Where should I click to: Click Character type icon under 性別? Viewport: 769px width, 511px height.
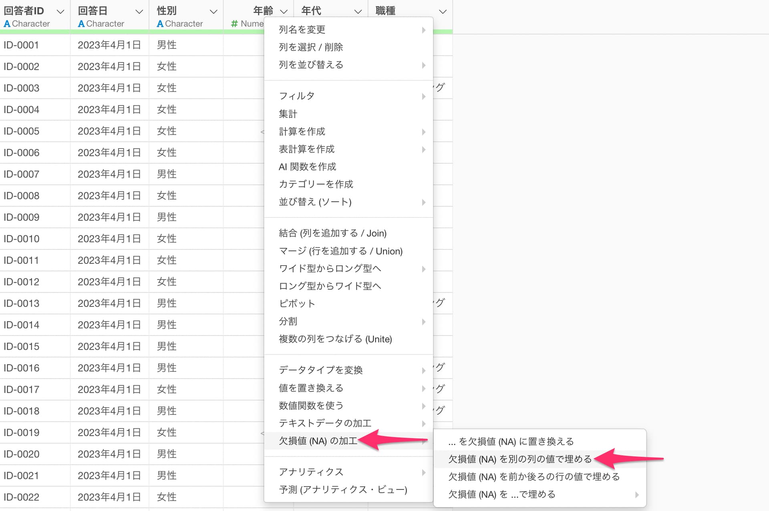(160, 24)
